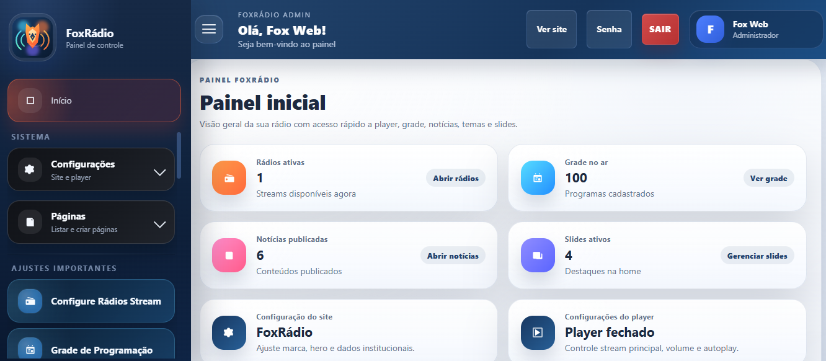Viewport: 826px width, 361px height.
Task: Click the orange Rádios ativas radio icon
Action: coord(229,178)
